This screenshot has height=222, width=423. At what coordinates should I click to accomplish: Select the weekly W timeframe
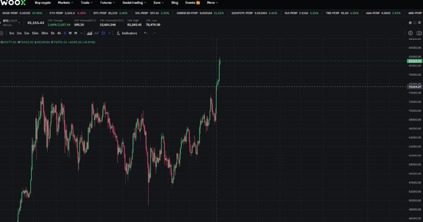click(x=70, y=33)
